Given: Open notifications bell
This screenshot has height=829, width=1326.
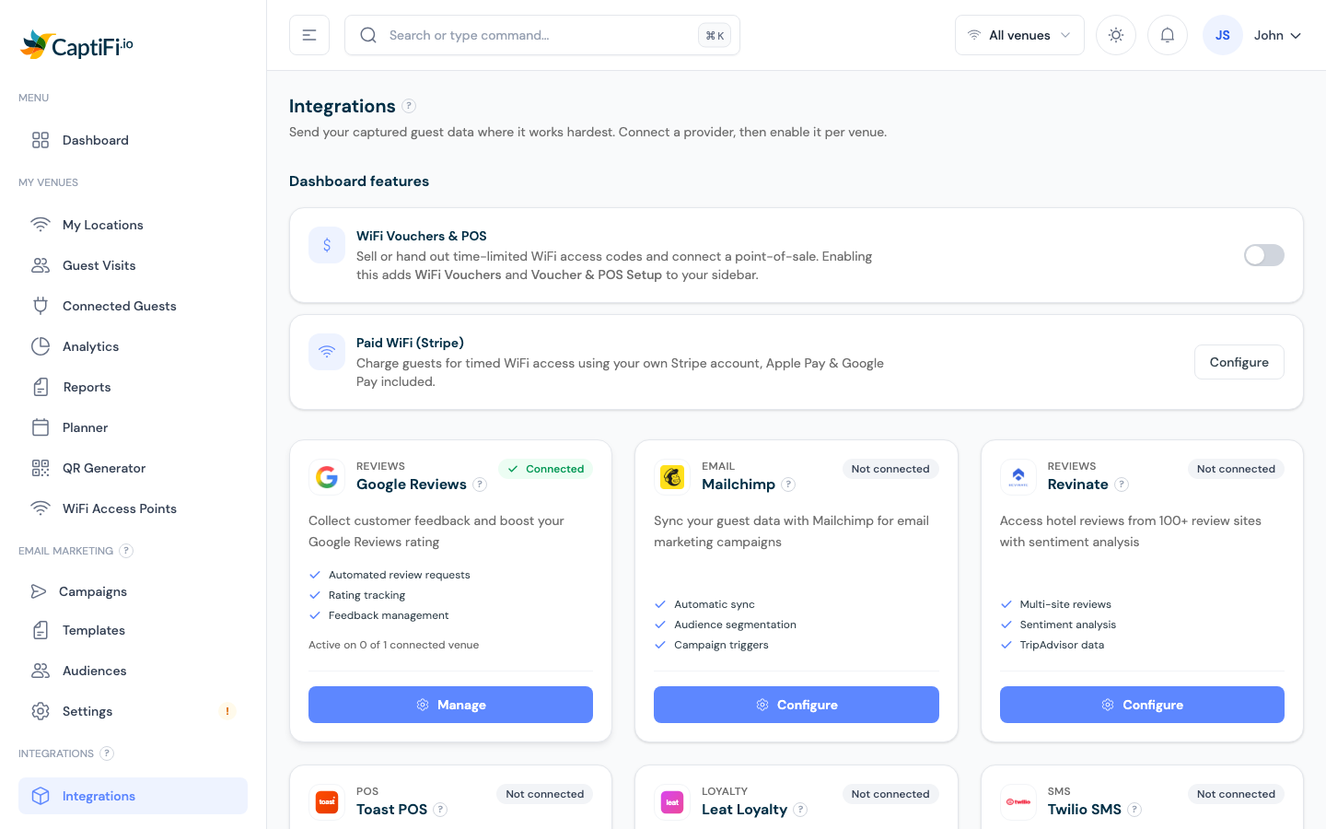Looking at the screenshot, I should pos(1168,35).
